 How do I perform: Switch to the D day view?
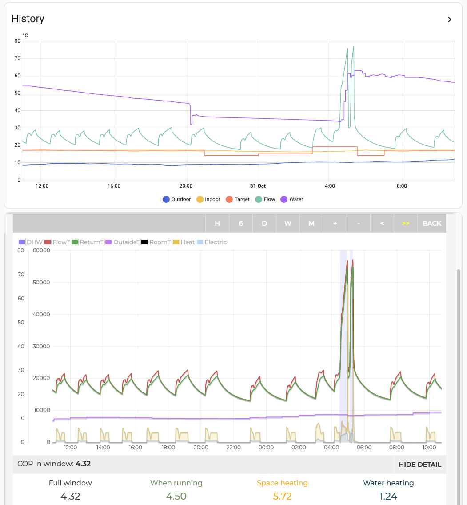pos(264,223)
